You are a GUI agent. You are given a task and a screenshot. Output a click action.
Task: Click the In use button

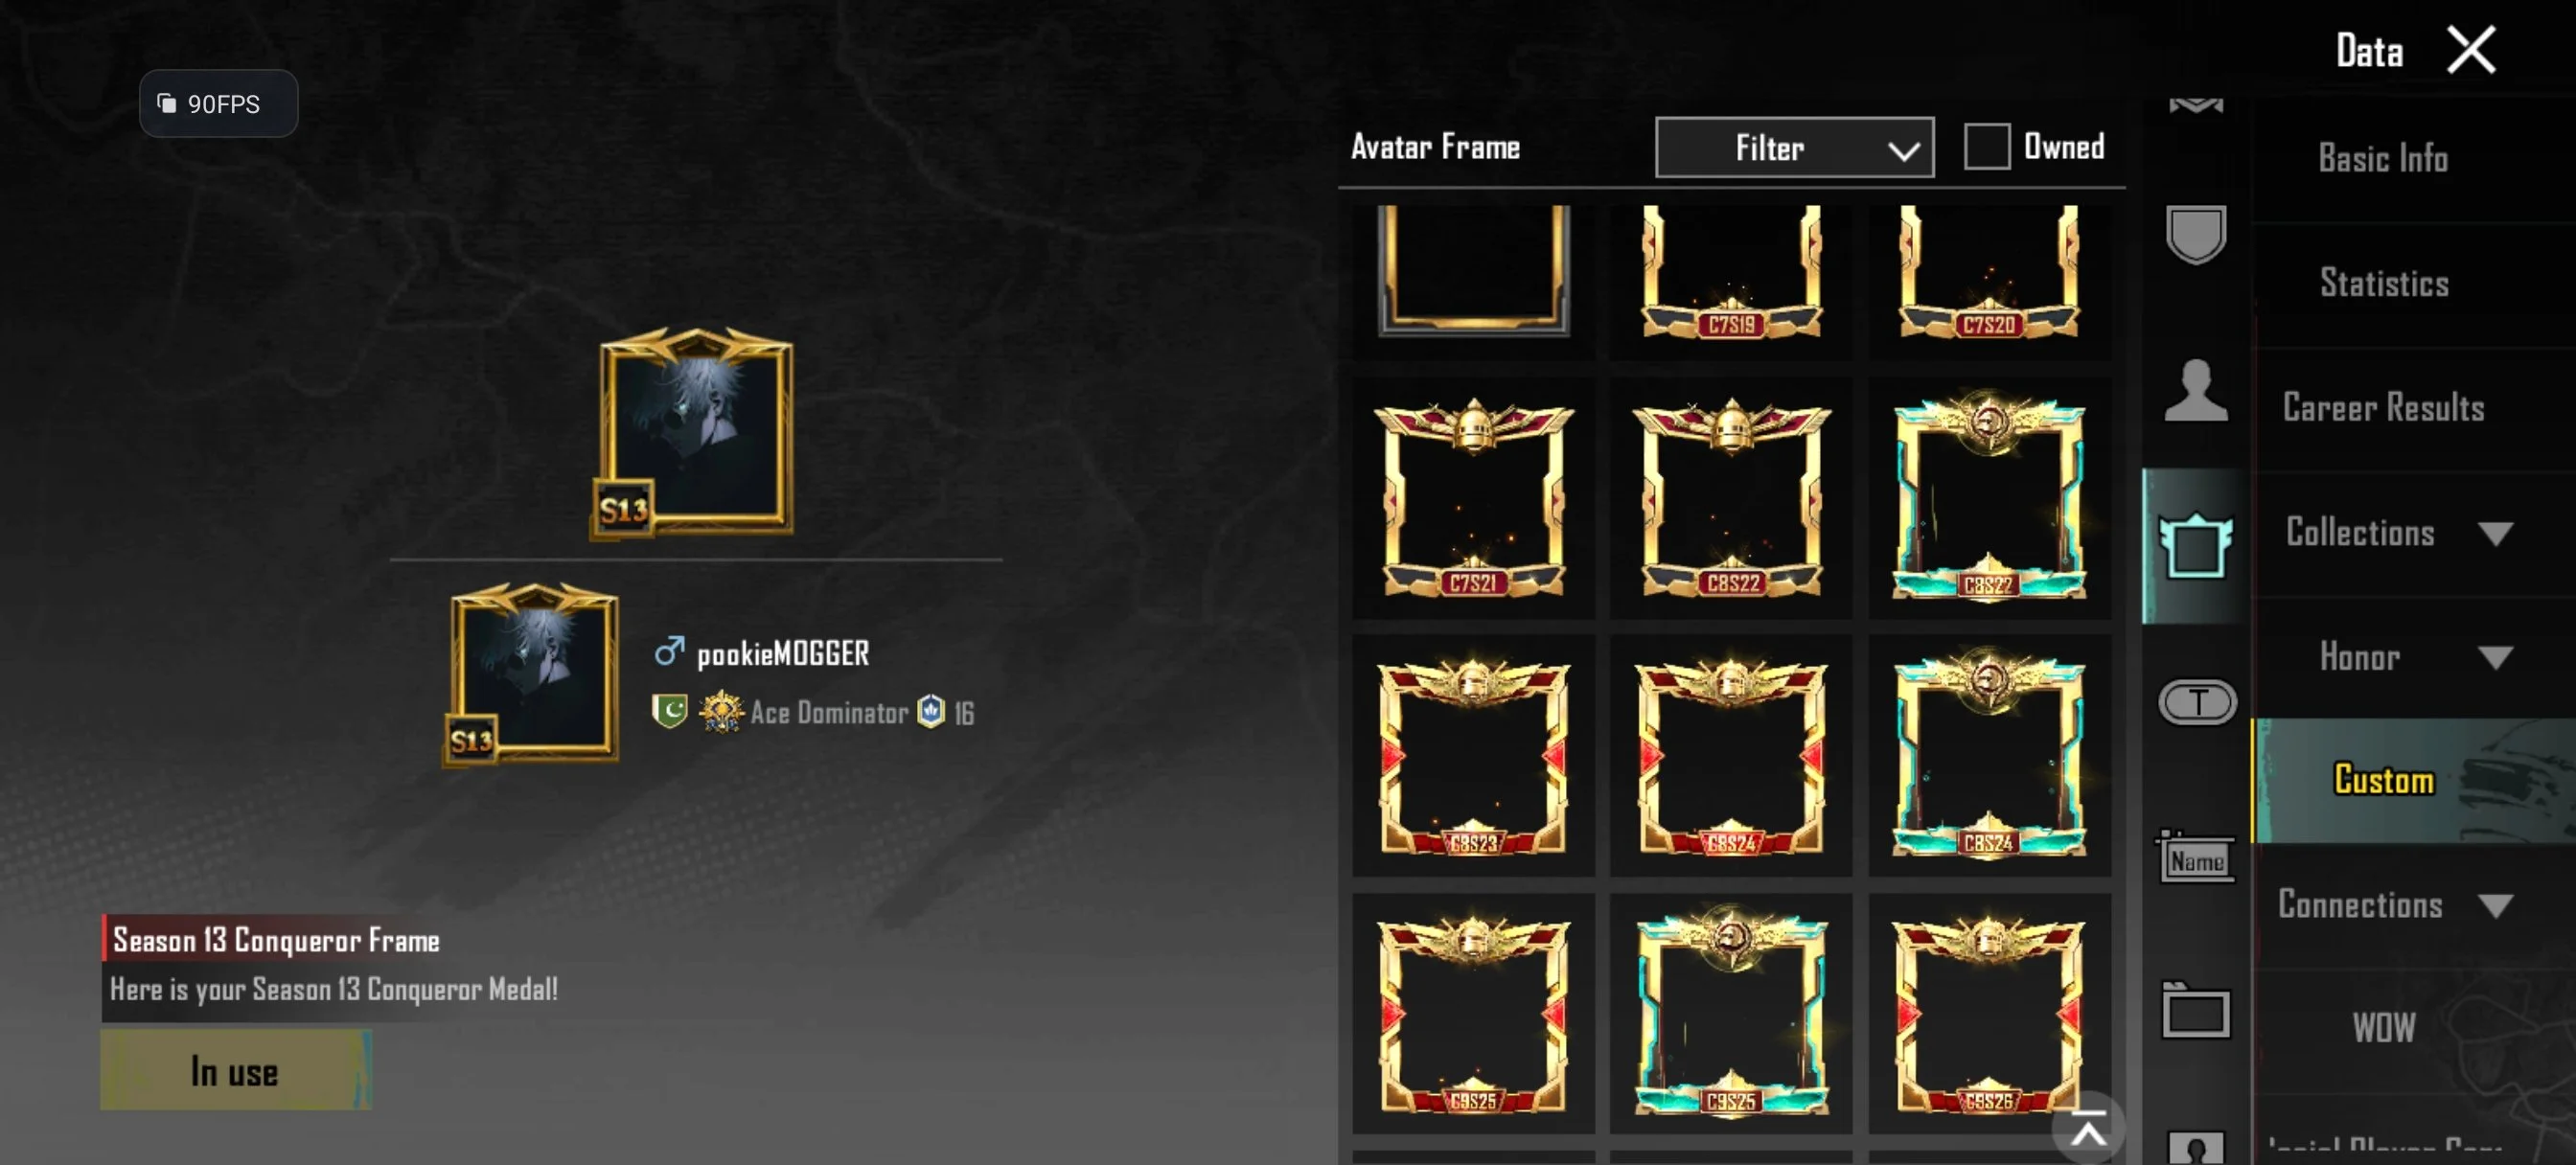[236, 1071]
